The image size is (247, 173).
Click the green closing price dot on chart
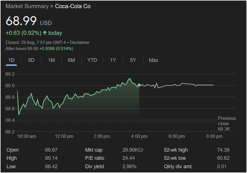[x=139, y=85]
